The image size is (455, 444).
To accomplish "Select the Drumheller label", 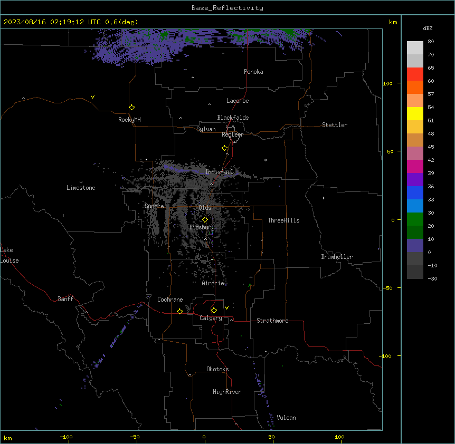I will 337,257.
